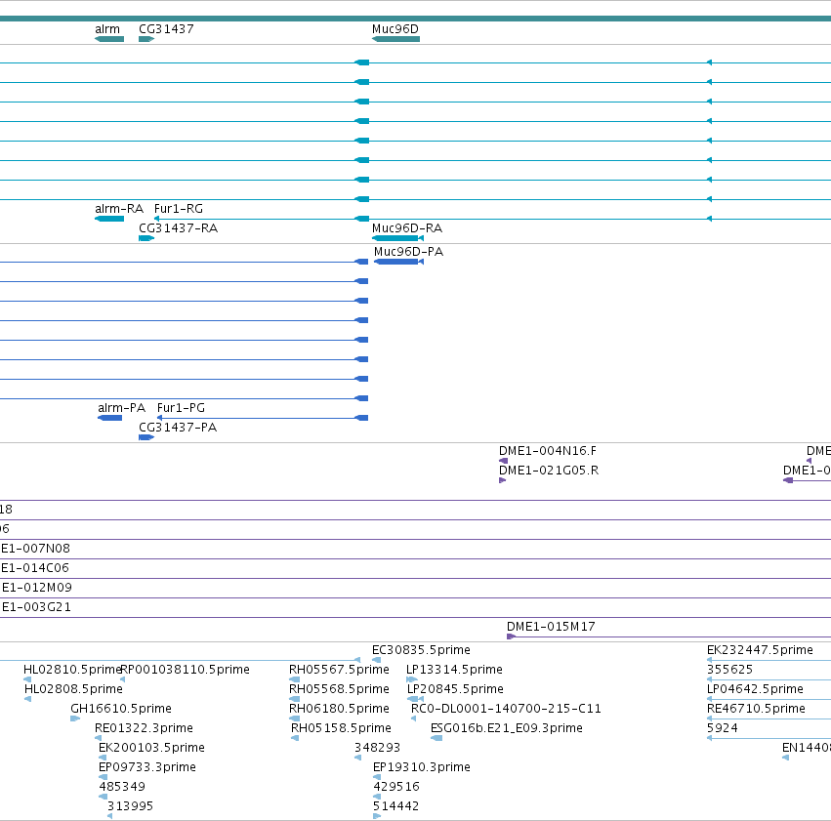This screenshot has width=831, height=821.
Task: Open the GH16610.5prime EST label
Action: pos(121,709)
